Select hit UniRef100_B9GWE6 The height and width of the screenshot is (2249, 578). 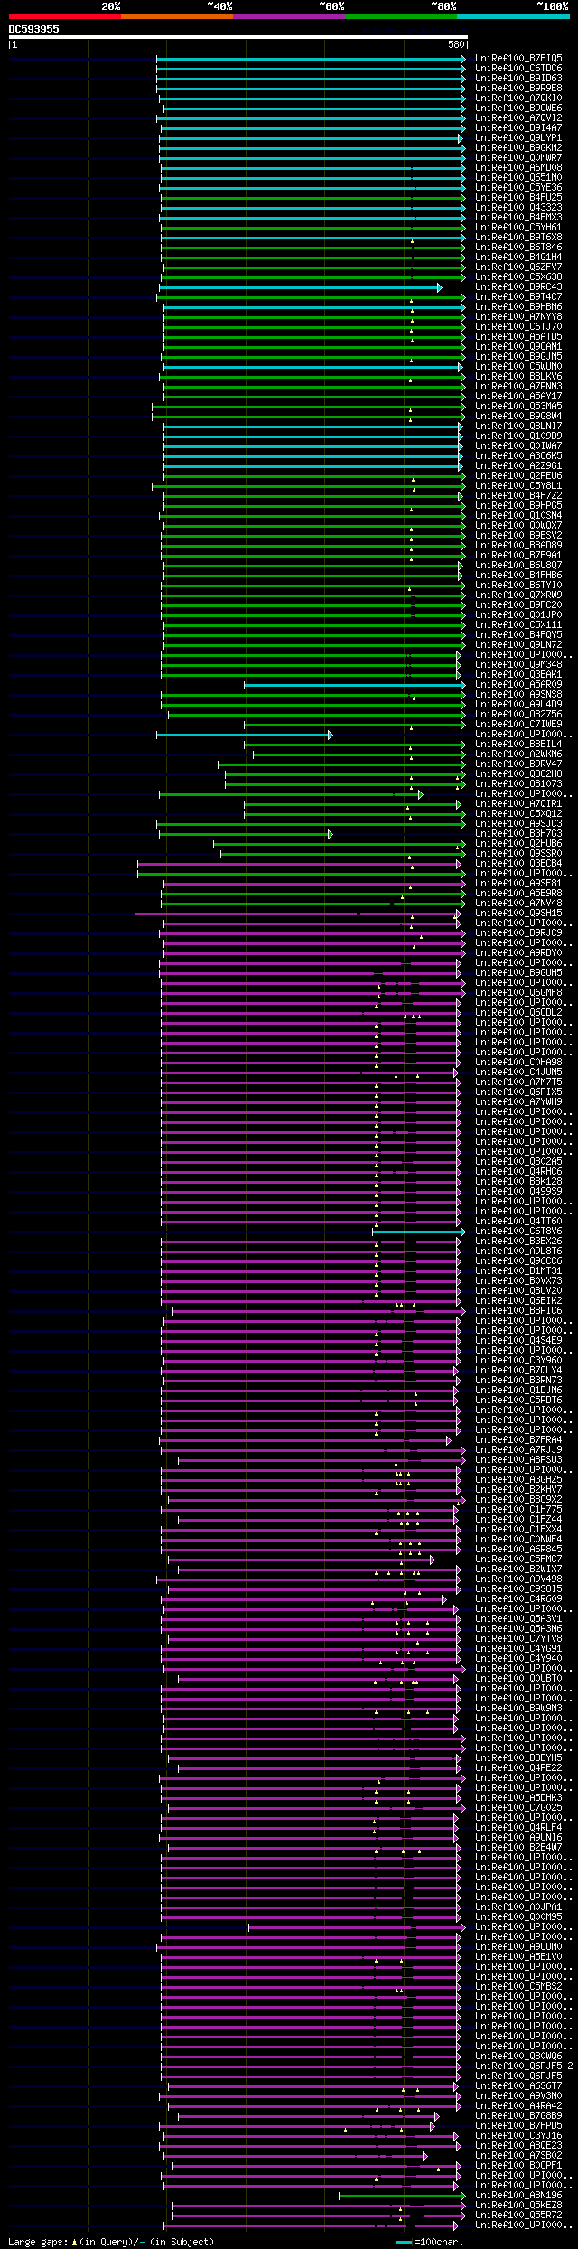pos(518,108)
